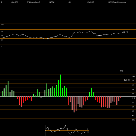Screen dimensions: 136x136
Task: Click the RSI axis label 70
Action: point(2,31)
